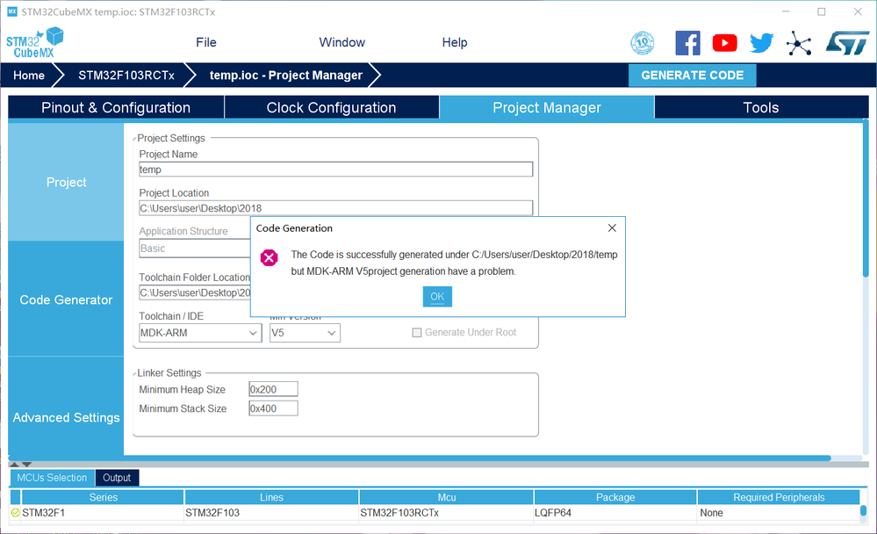Image resolution: width=877 pixels, height=534 pixels.
Task: Click the Toolchain Folder Location field
Action: point(195,292)
